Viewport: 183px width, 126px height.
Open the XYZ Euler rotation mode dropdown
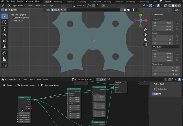coord(166,47)
